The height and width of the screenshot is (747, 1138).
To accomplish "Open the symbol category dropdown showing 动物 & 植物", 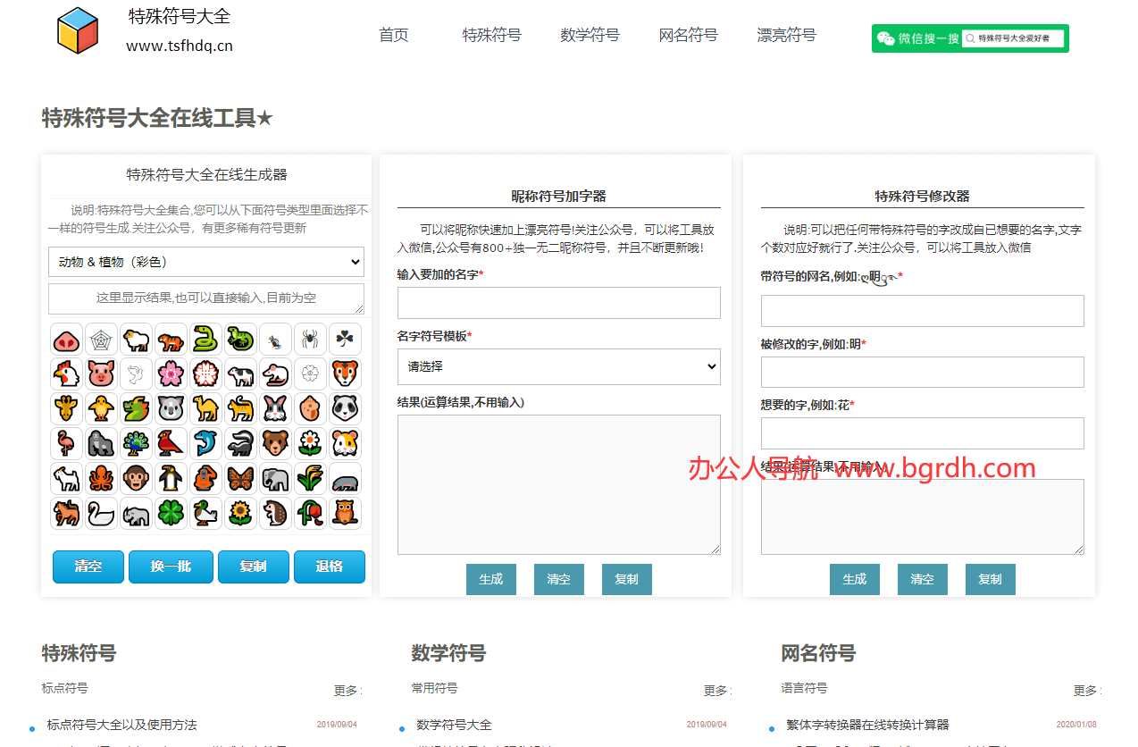I will (205, 262).
